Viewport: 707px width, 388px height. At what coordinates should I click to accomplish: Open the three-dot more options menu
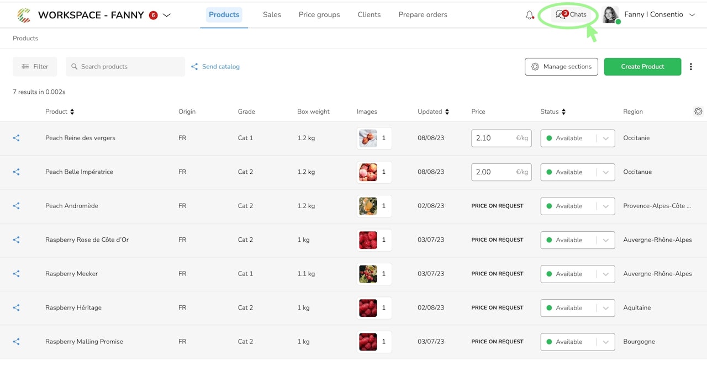pos(691,67)
